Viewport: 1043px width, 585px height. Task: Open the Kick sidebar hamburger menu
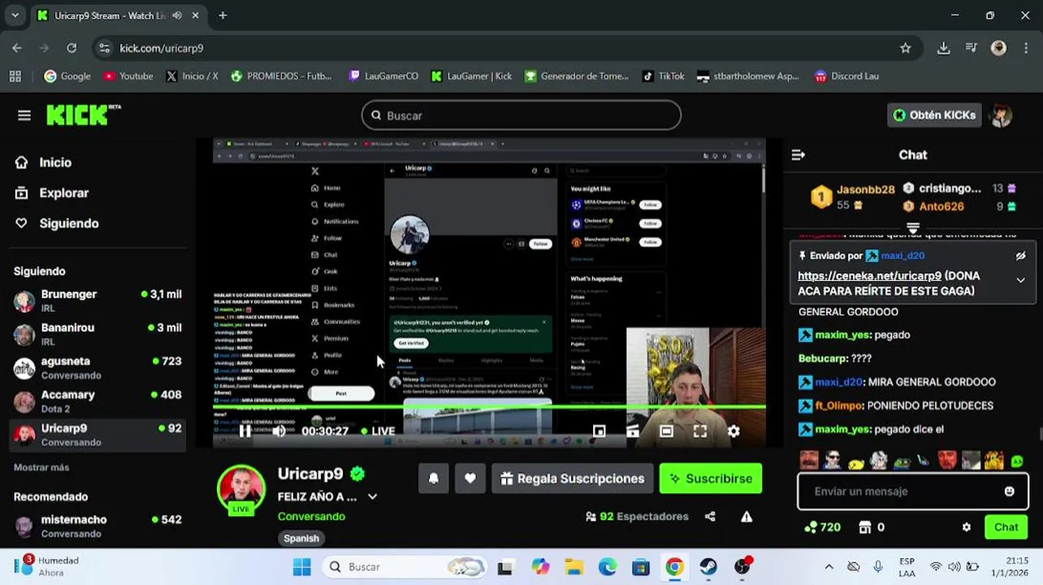[x=24, y=115]
